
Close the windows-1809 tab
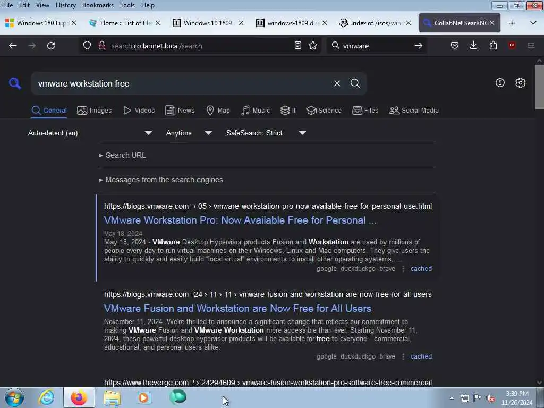(x=325, y=23)
